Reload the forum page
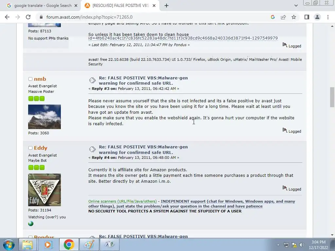Screen dimensions: 335x251 point(28,17)
